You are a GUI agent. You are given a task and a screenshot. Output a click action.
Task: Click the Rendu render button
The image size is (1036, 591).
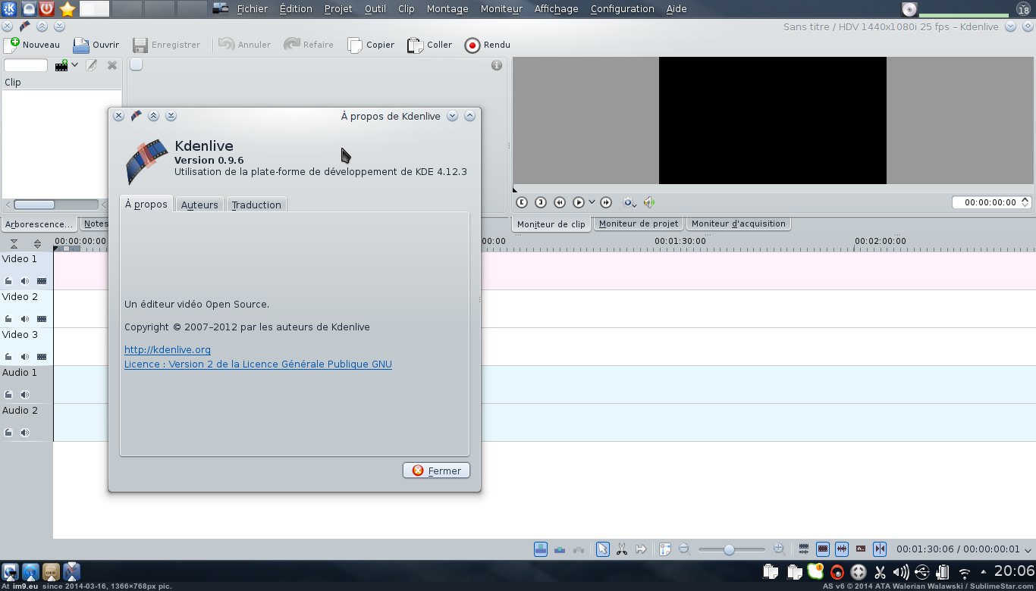pos(486,45)
